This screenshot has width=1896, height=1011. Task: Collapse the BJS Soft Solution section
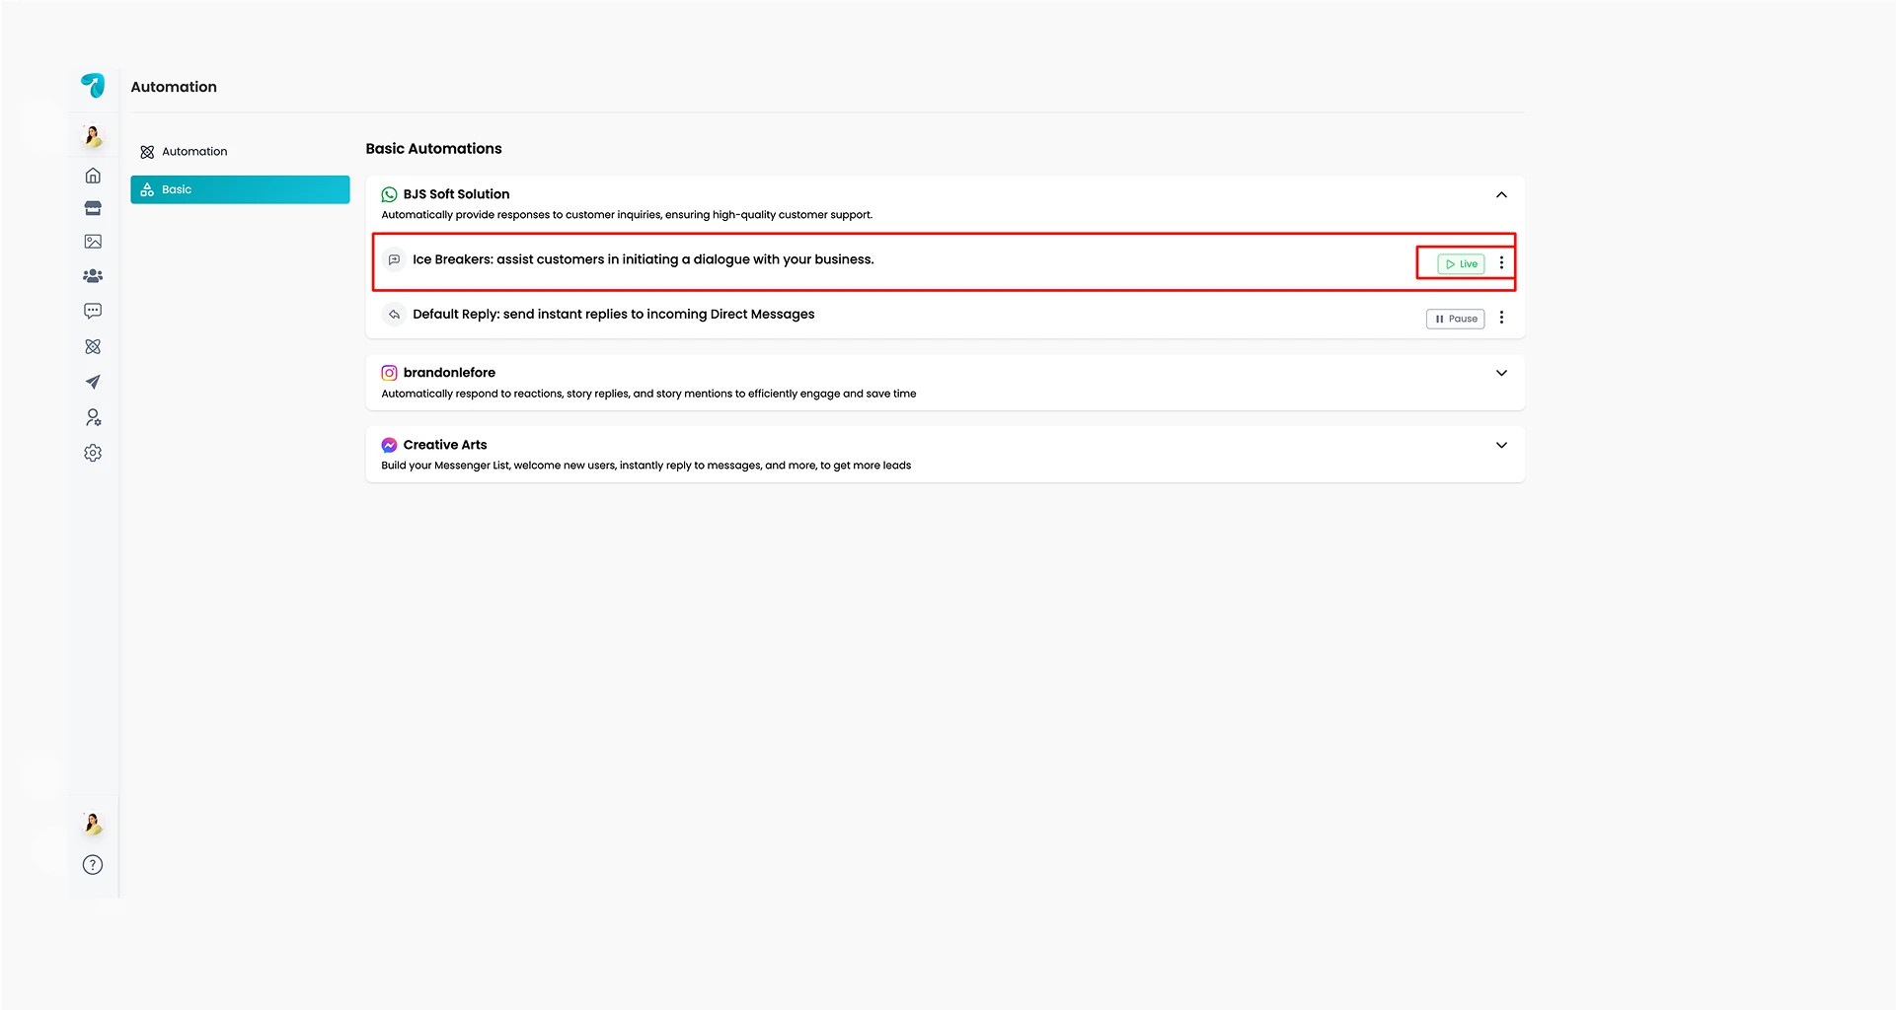coord(1502,195)
